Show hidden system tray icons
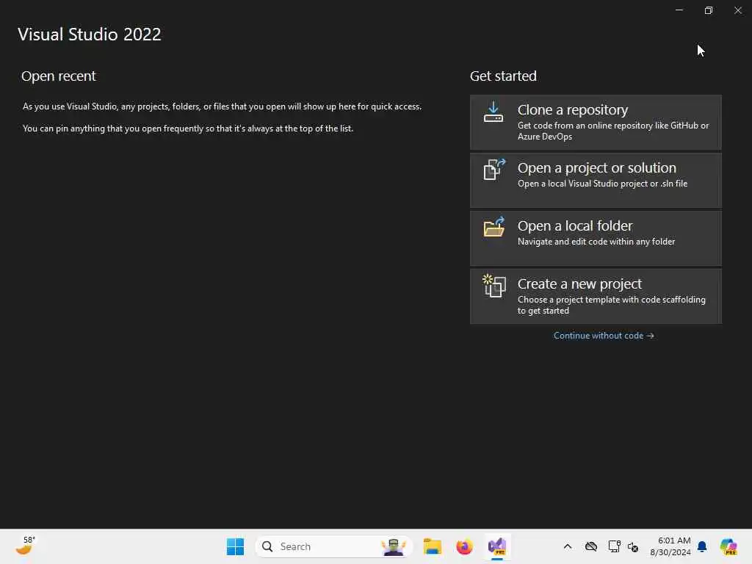The image size is (752, 564). click(568, 546)
